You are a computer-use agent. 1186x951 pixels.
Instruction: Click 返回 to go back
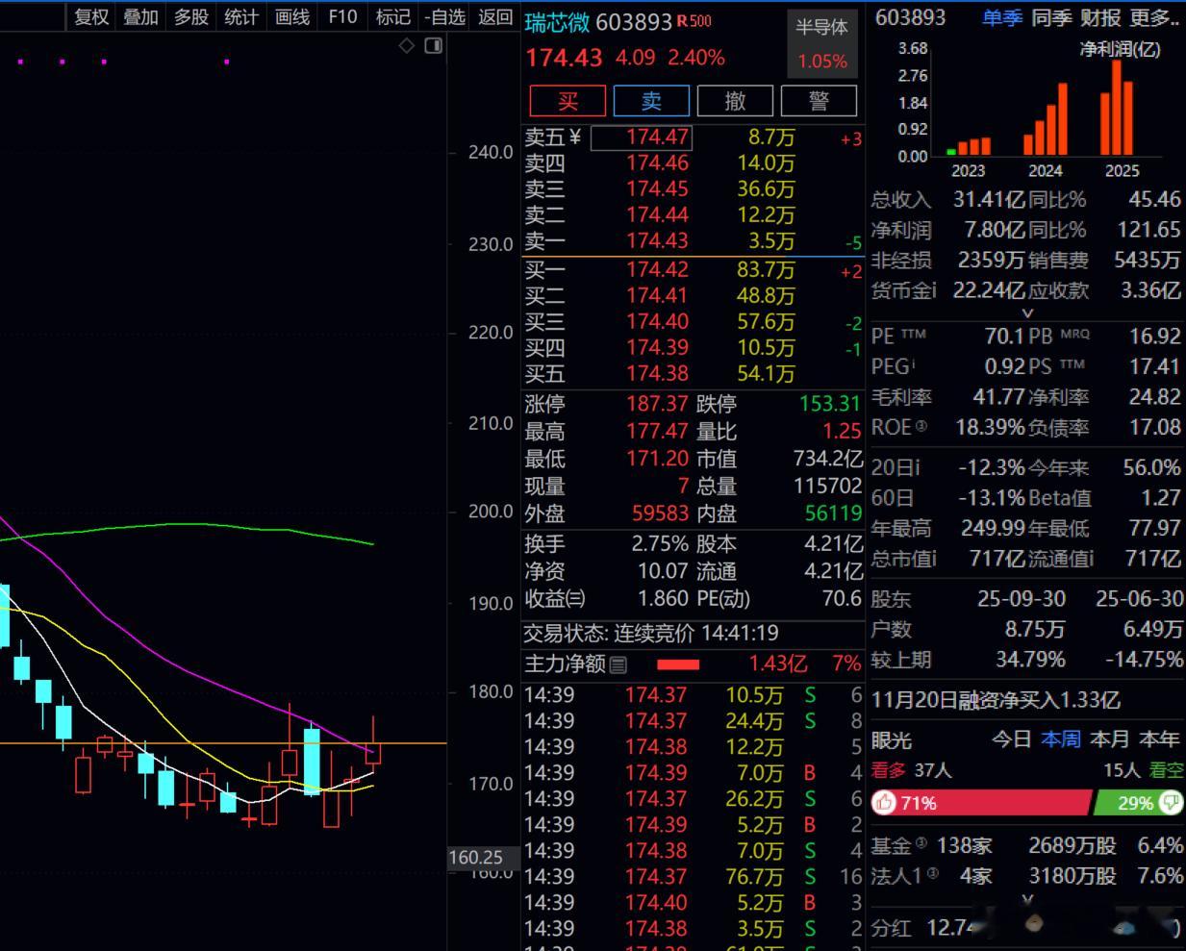(495, 16)
